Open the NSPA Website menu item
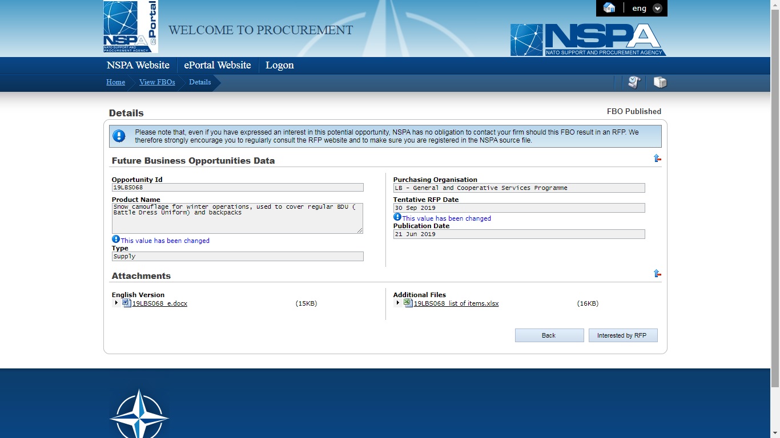The width and height of the screenshot is (780, 438). pyautogui.click(x=138, y=65)
